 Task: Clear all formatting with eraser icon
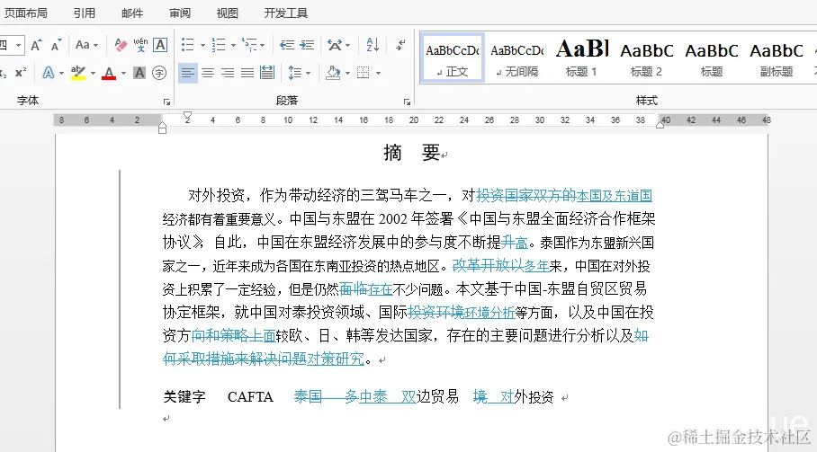(121, 45)
